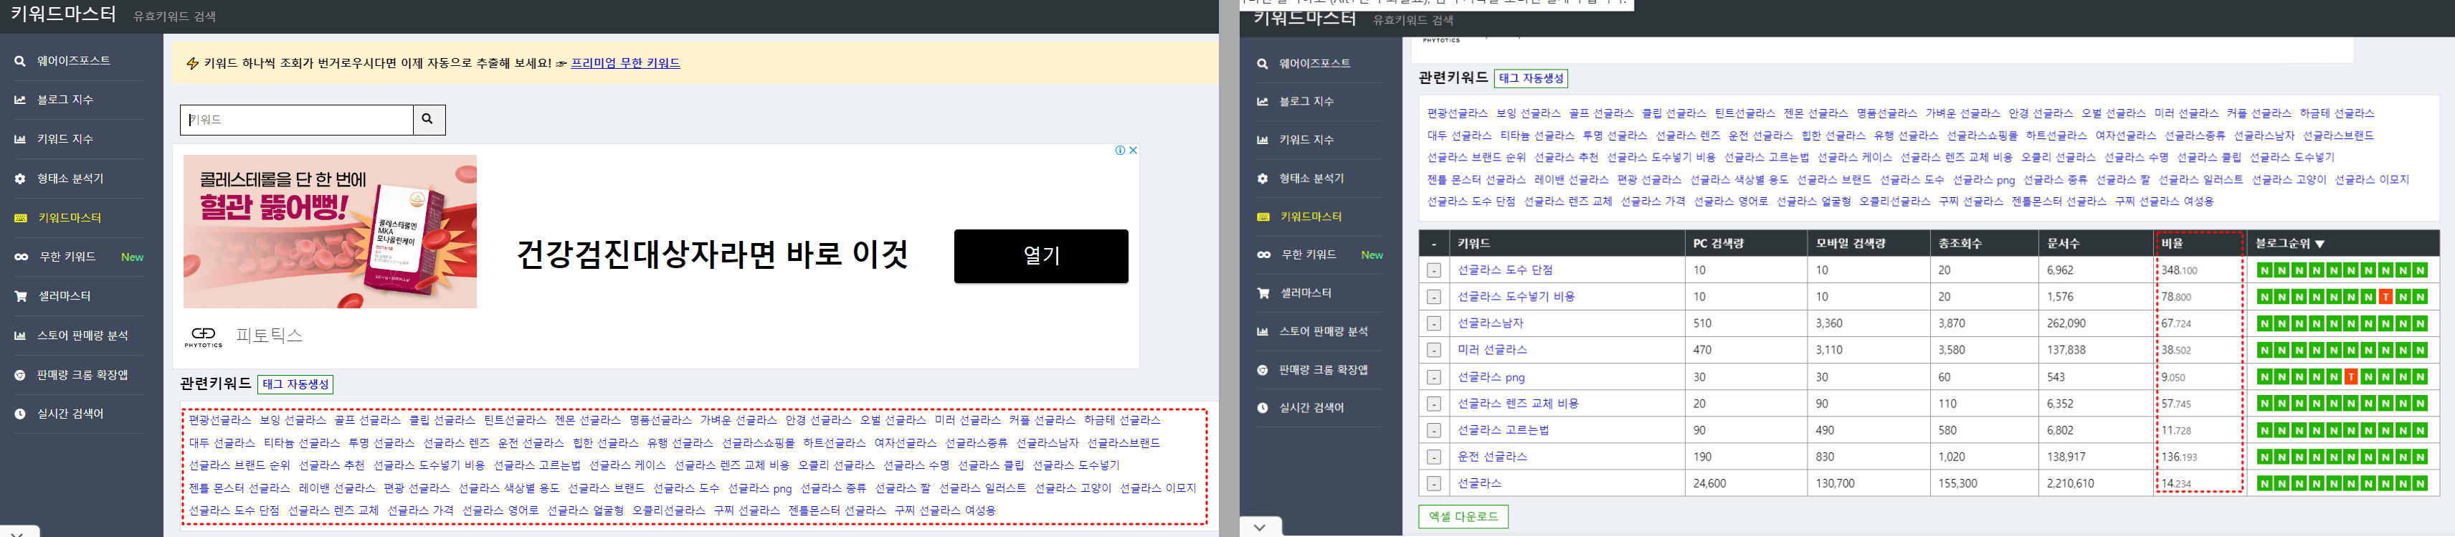Click the magnifier search button beside the 키워드 field

coord(428,119)
